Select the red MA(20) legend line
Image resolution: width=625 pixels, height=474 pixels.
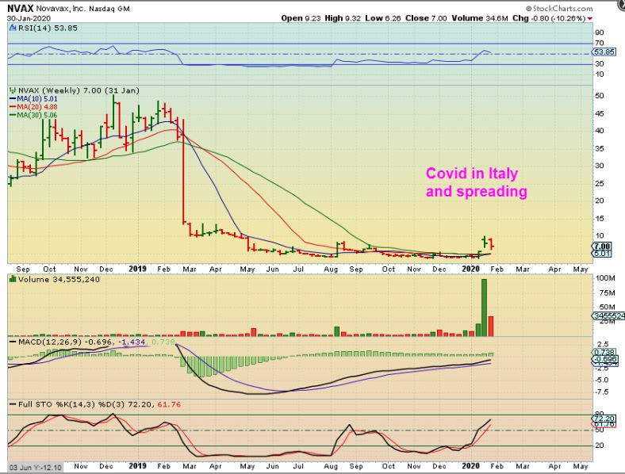(13, 107)
